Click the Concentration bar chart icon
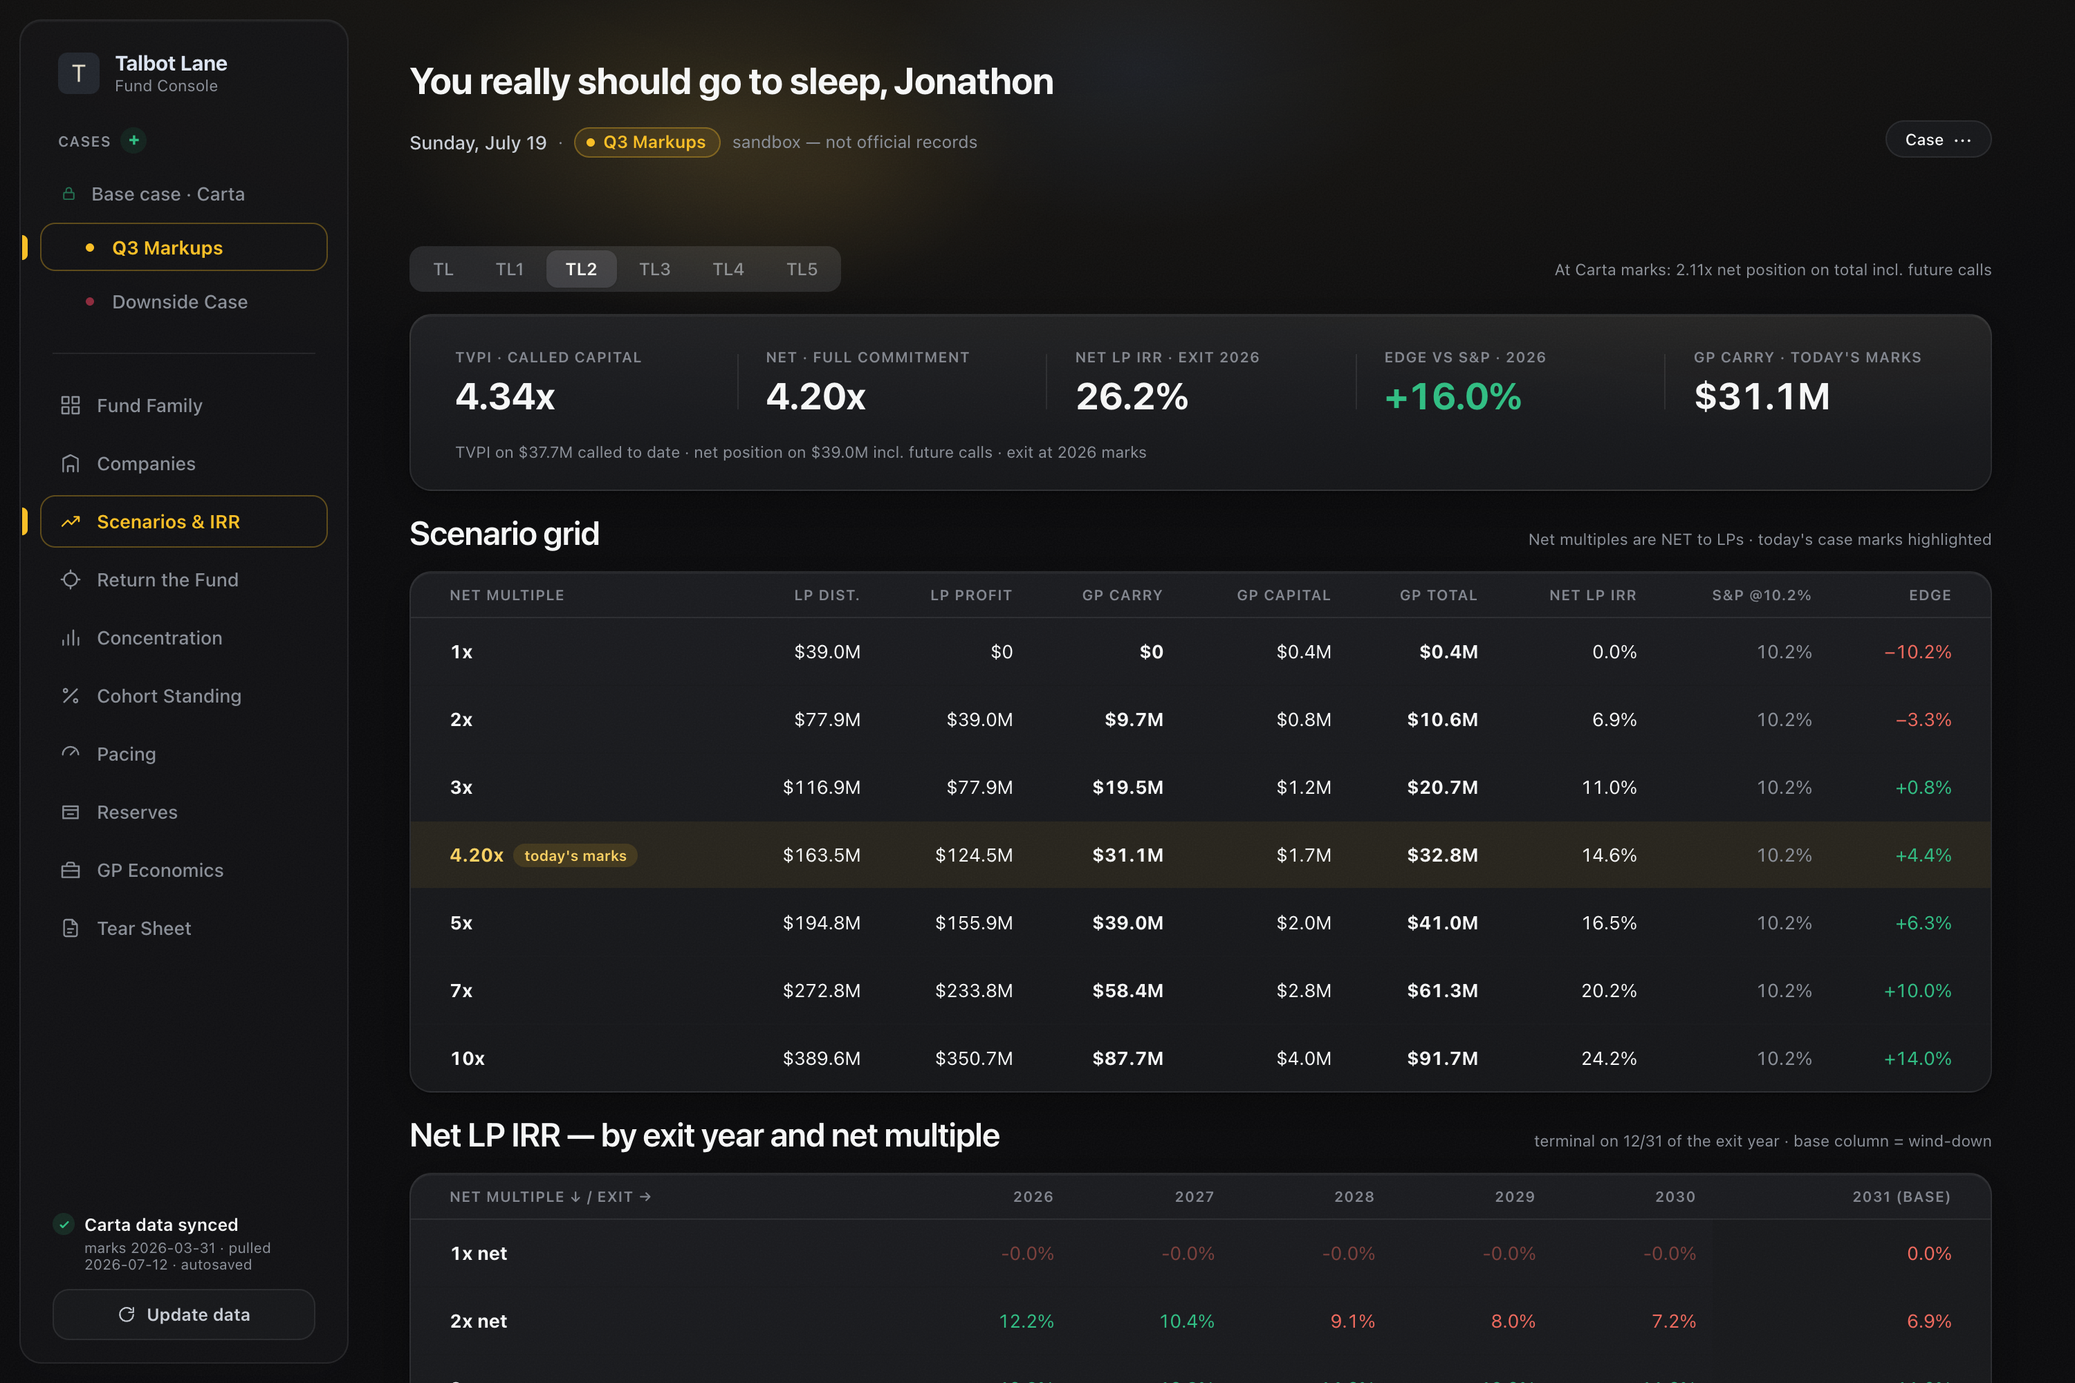Image resolution: width=2075 pixels, height=1383 pixels. click(x=71, y=638)
